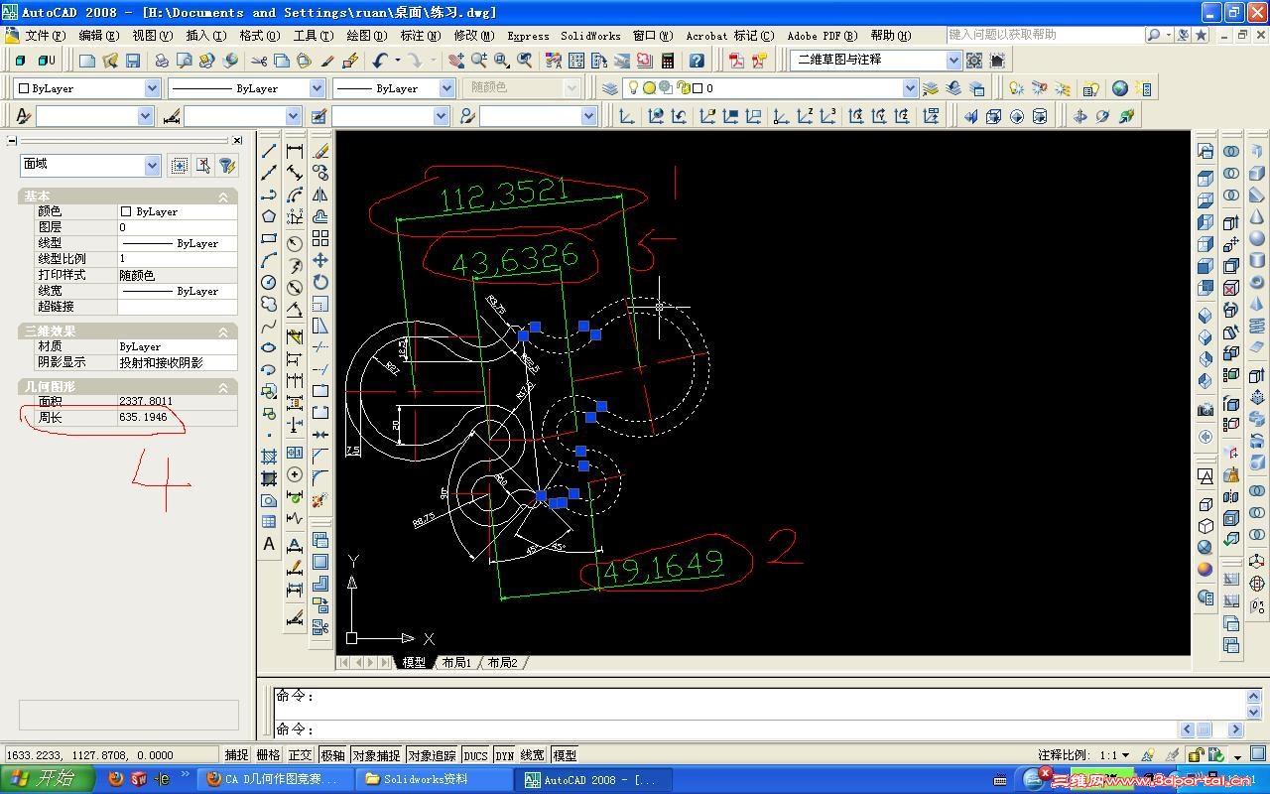This screenshot has height=794, width=1270.
Task: Select the Move modify tool
Action: (x=320, y=260)
